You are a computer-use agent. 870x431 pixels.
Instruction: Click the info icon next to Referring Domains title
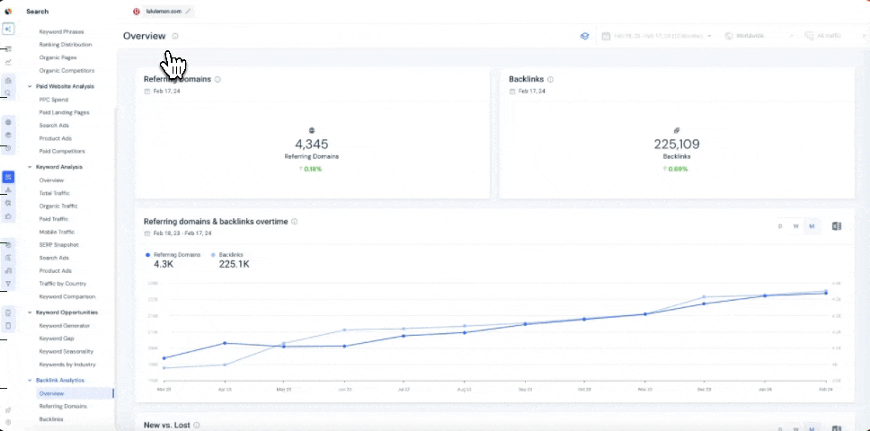[x=218, y=79]
